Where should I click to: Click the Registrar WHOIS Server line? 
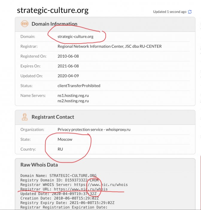click(74, 185)
